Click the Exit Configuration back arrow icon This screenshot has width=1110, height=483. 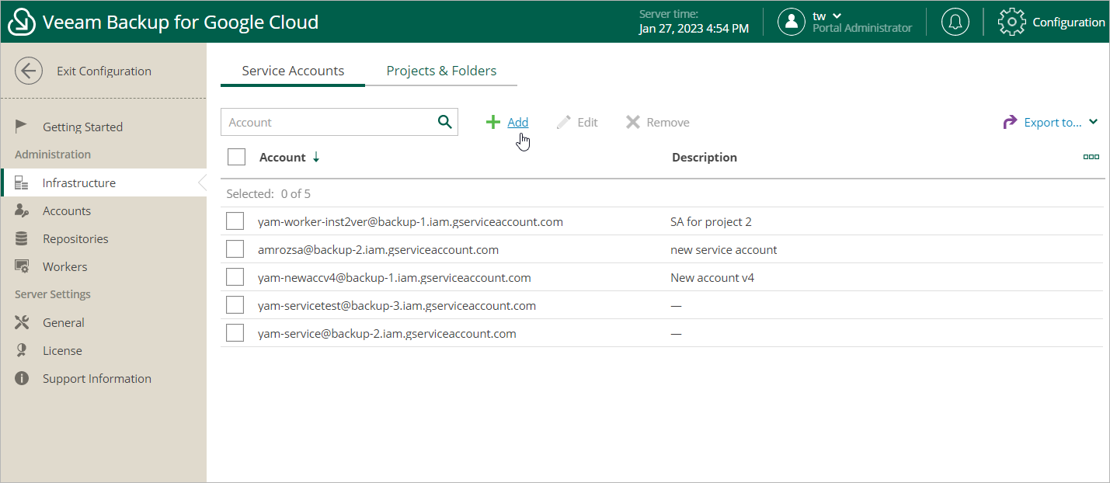click(29, 71)
